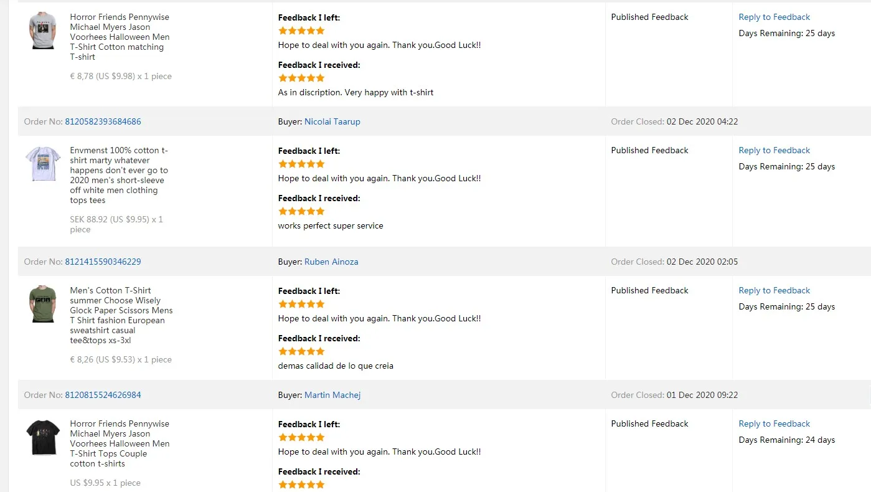Screen dimensions: 871x492
Task: Reply to feedback with 24 days remaining
Action: (774, 423)
